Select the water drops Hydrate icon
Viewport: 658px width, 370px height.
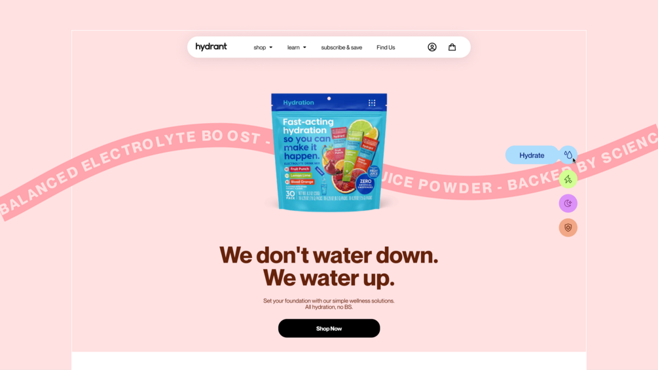568,155
